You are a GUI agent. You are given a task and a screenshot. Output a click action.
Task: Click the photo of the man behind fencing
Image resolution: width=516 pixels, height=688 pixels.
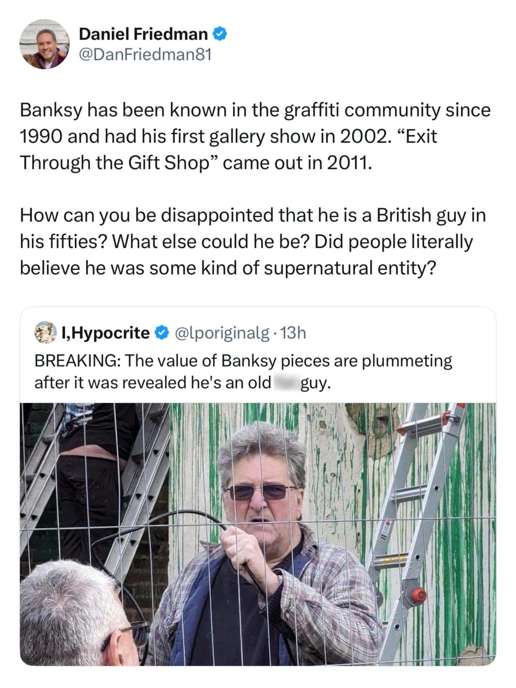[x=258, y=537]
